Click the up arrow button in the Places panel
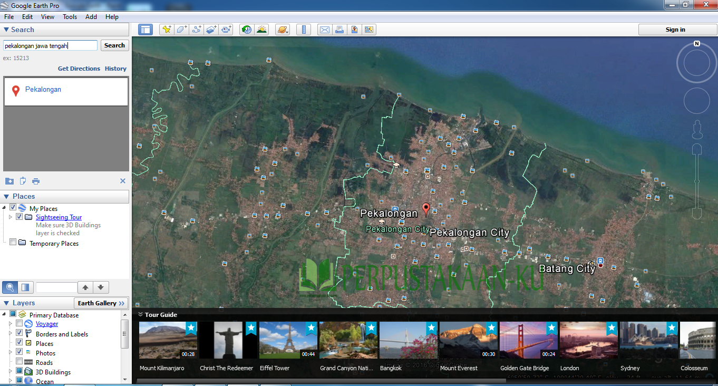This screenshot has height=386, width=718. (x=85, y=287)
